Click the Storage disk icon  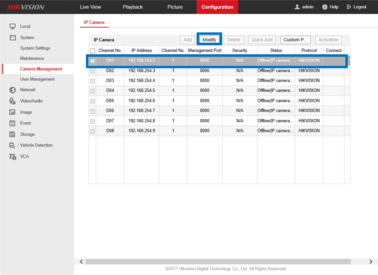point(13,134)
